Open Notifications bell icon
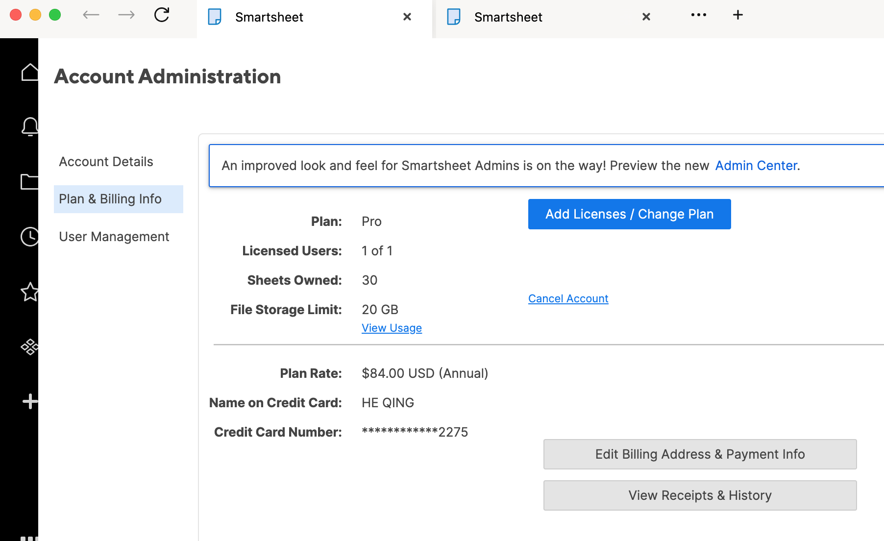Viewport: 884px width, 541px height. 29,126
